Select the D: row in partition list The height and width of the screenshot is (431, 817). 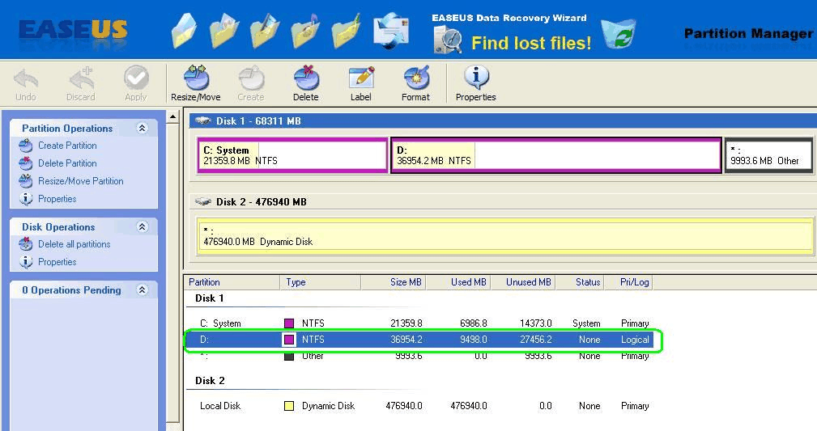[419, 340]
